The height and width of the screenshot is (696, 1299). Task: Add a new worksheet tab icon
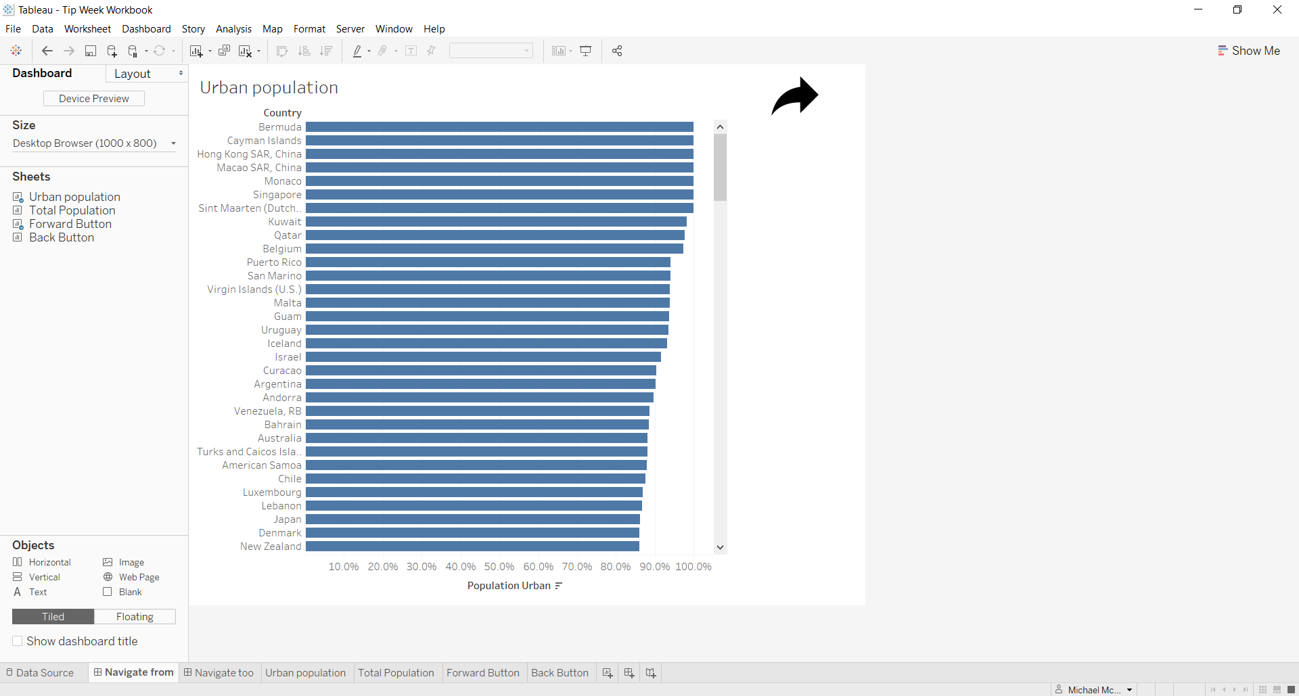(608, 673)
